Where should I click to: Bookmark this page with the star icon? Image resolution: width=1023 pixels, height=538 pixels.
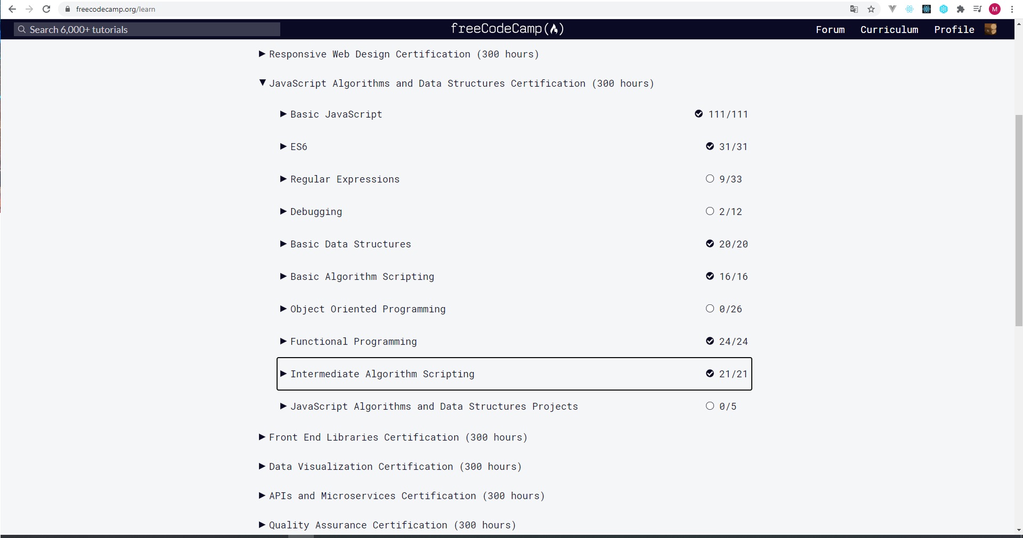point(871,9)
